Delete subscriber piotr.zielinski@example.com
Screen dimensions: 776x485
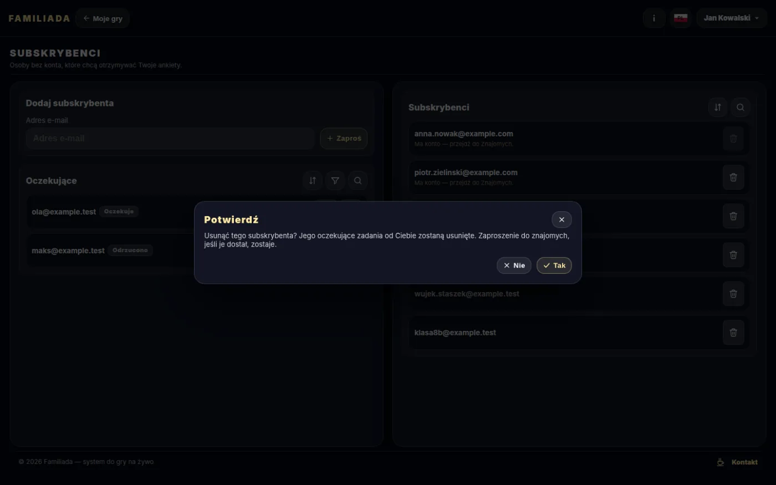tap(733, 177)
